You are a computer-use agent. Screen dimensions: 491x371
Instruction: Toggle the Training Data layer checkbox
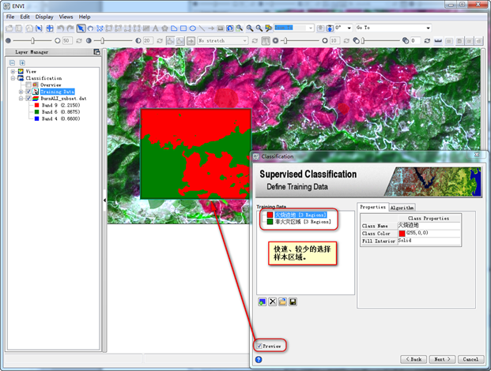coord(28,92)
